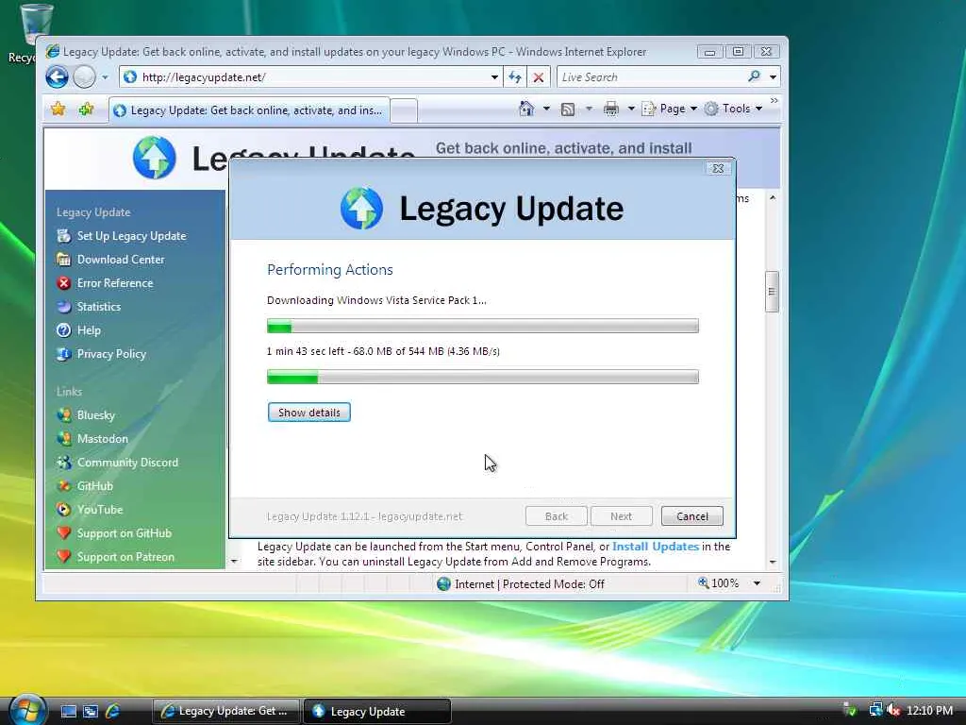966x725 pixels.
Task: Refresh the page with the refresh icon
Action: point(515,77)
